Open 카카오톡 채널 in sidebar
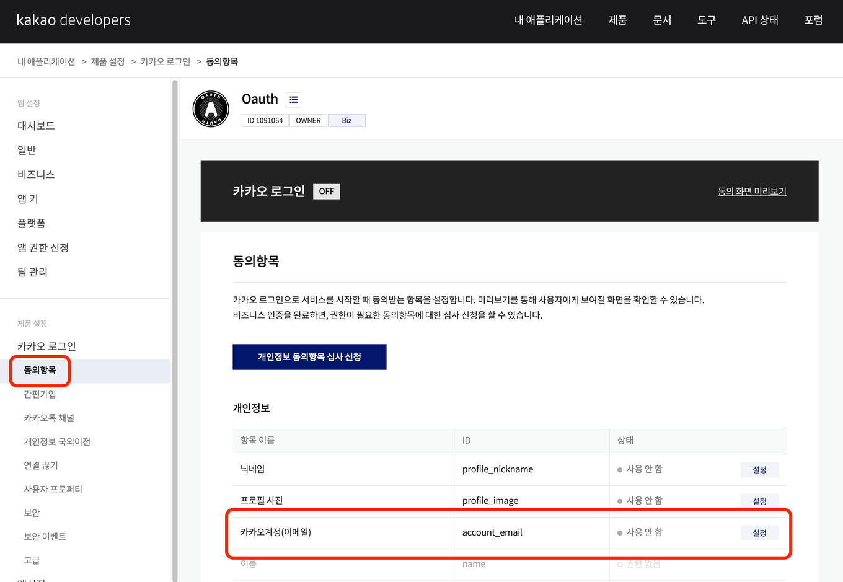Screen dimensions: 843x582 click(49, 418)
